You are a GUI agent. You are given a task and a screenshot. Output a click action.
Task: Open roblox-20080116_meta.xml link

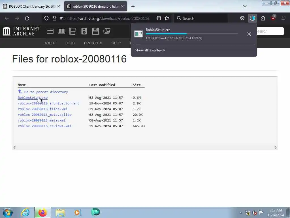(x=42, y=120)
